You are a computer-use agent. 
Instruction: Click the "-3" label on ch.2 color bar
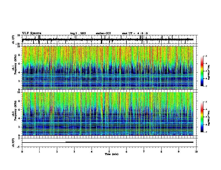tap(206, 102)
